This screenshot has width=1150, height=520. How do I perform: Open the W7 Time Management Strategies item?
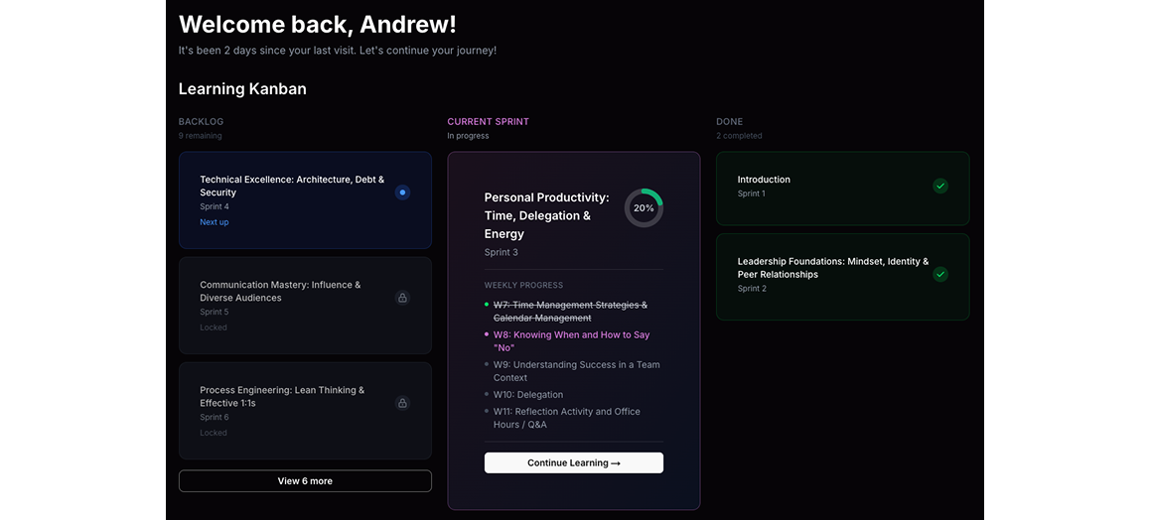point(570,312)
